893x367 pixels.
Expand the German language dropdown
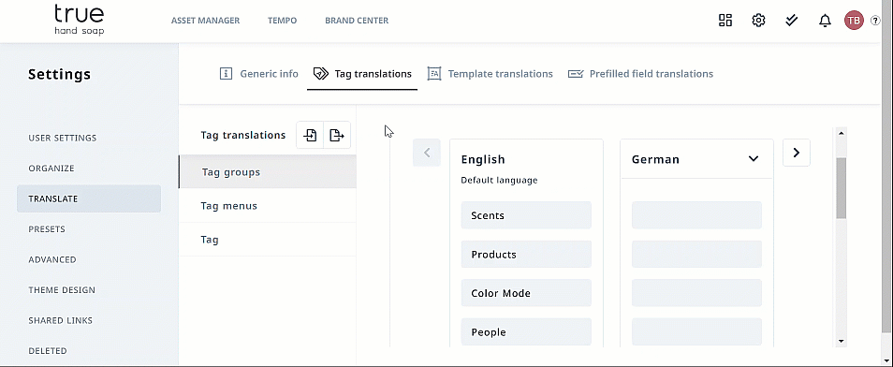point(754,159)
